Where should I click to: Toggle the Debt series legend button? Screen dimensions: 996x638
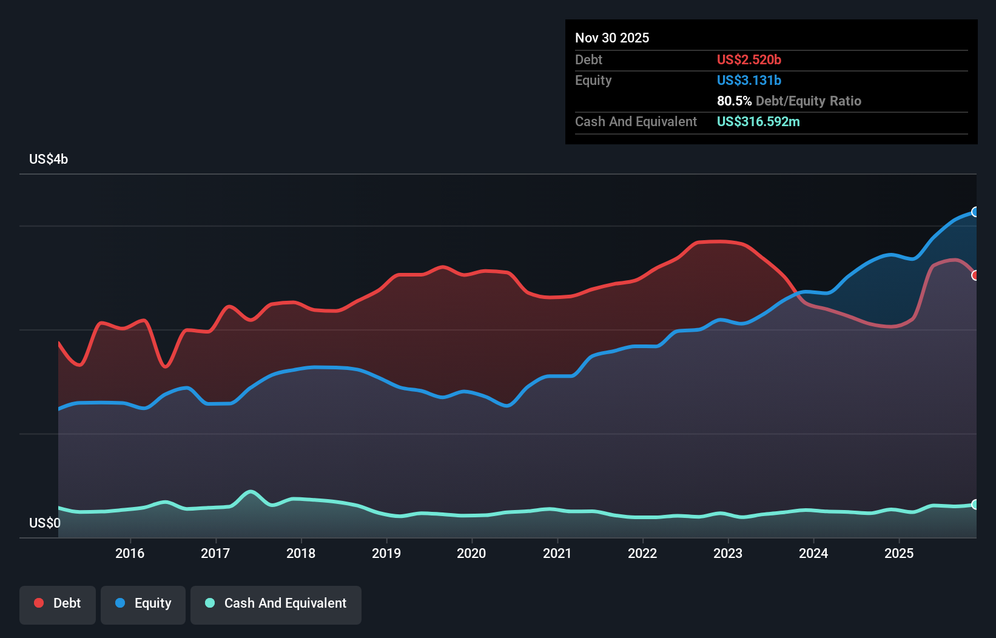(x=58, y=605)
